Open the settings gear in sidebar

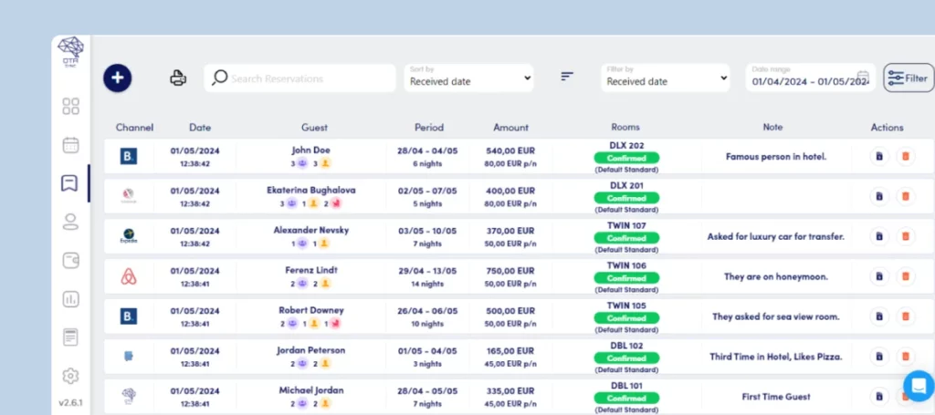tap(70, 376)
